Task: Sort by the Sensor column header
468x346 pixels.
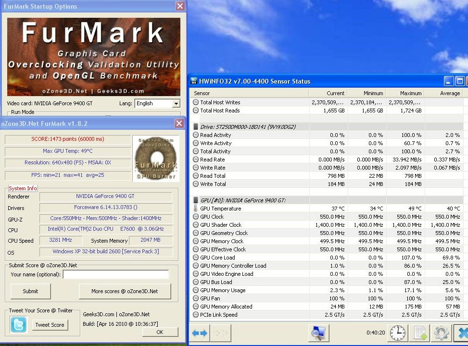Action: click(249, 93)
